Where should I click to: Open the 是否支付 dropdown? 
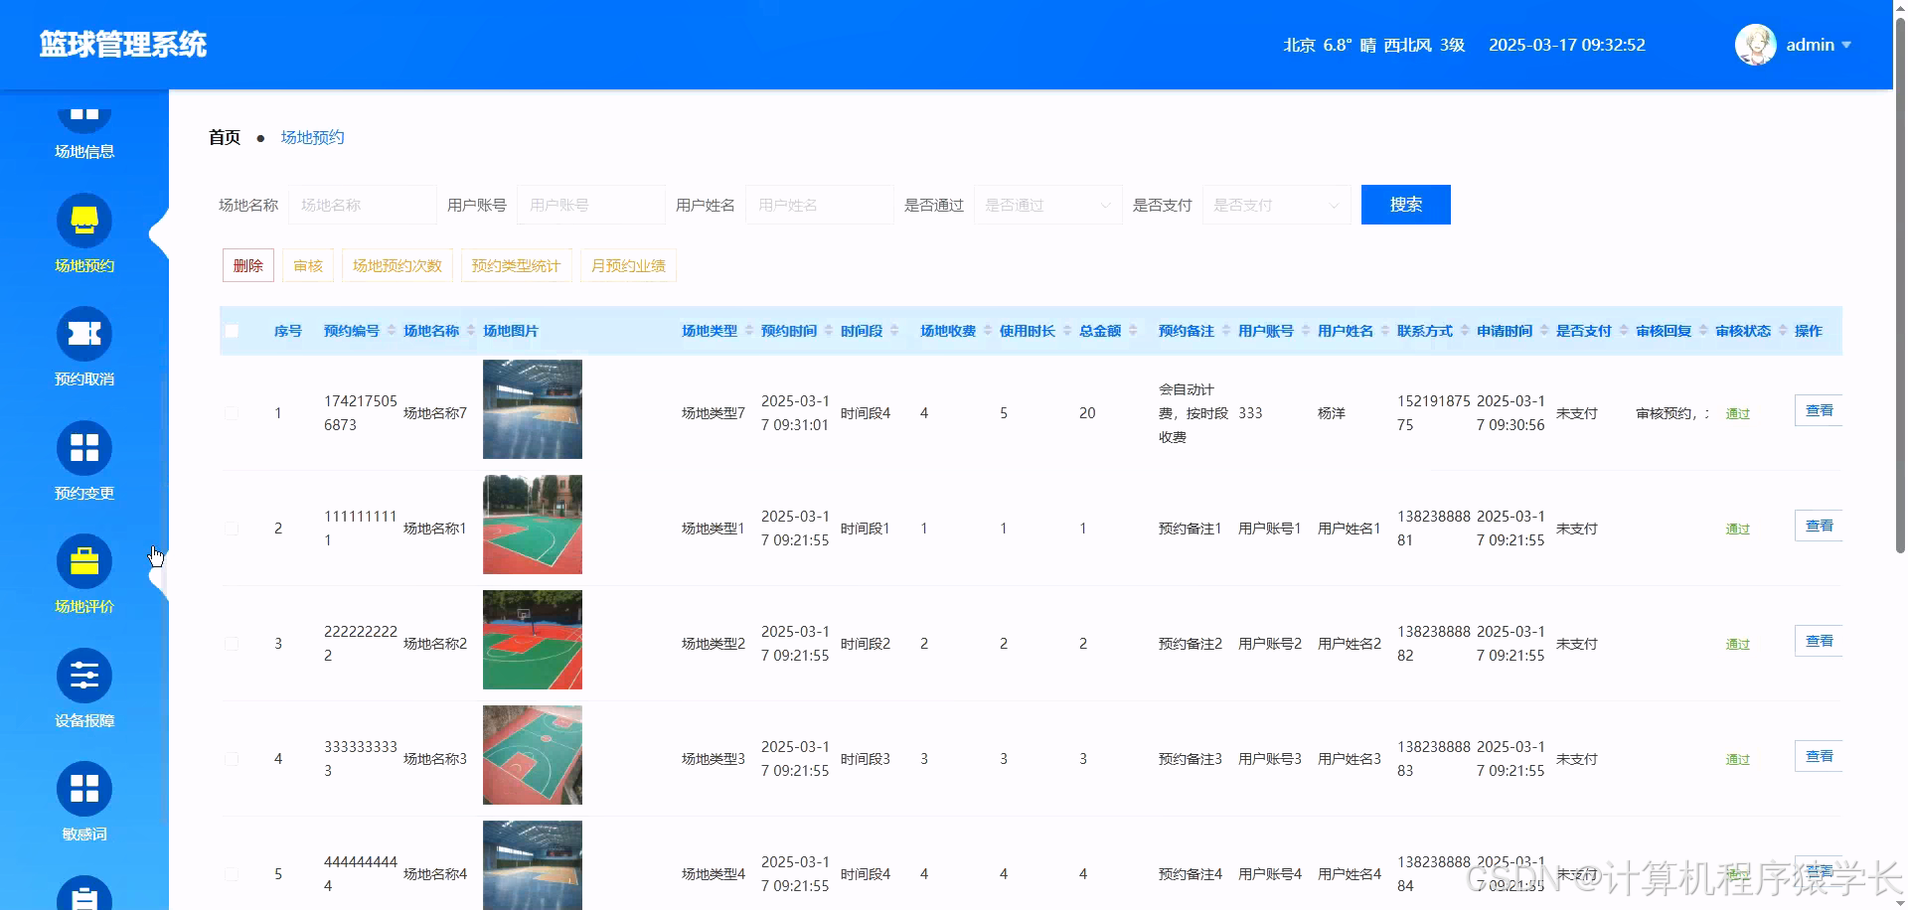(x=1277, y=205)
